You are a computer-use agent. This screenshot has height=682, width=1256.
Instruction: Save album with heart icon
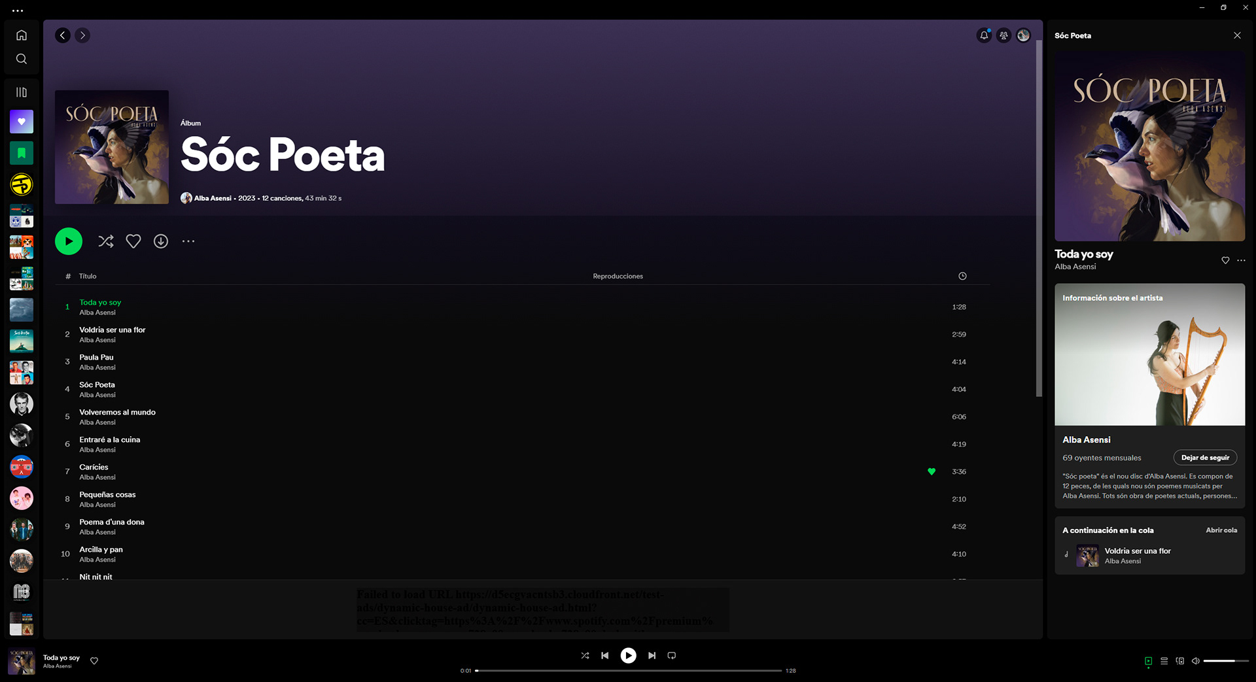133,241
